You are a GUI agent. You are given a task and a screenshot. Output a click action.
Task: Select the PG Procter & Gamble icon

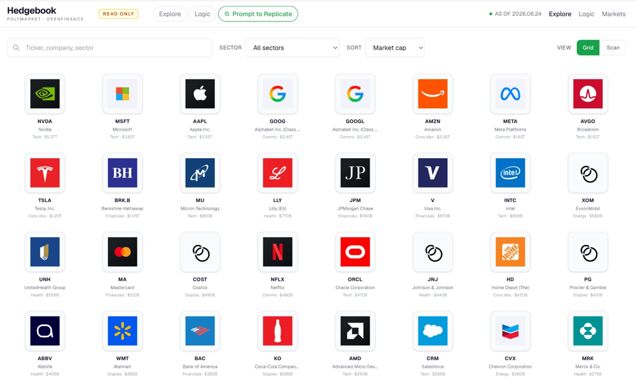tap(588, 252)
